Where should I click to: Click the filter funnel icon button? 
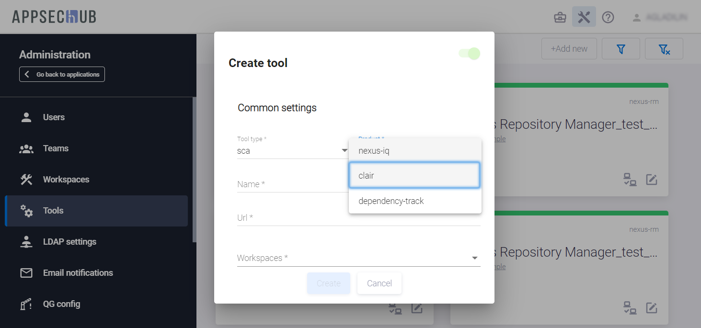[621, 49]
